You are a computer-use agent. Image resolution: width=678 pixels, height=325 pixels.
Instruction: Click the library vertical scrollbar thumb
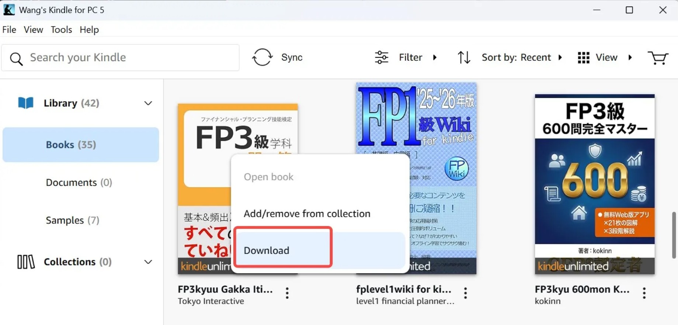click(x=674, y=235)
